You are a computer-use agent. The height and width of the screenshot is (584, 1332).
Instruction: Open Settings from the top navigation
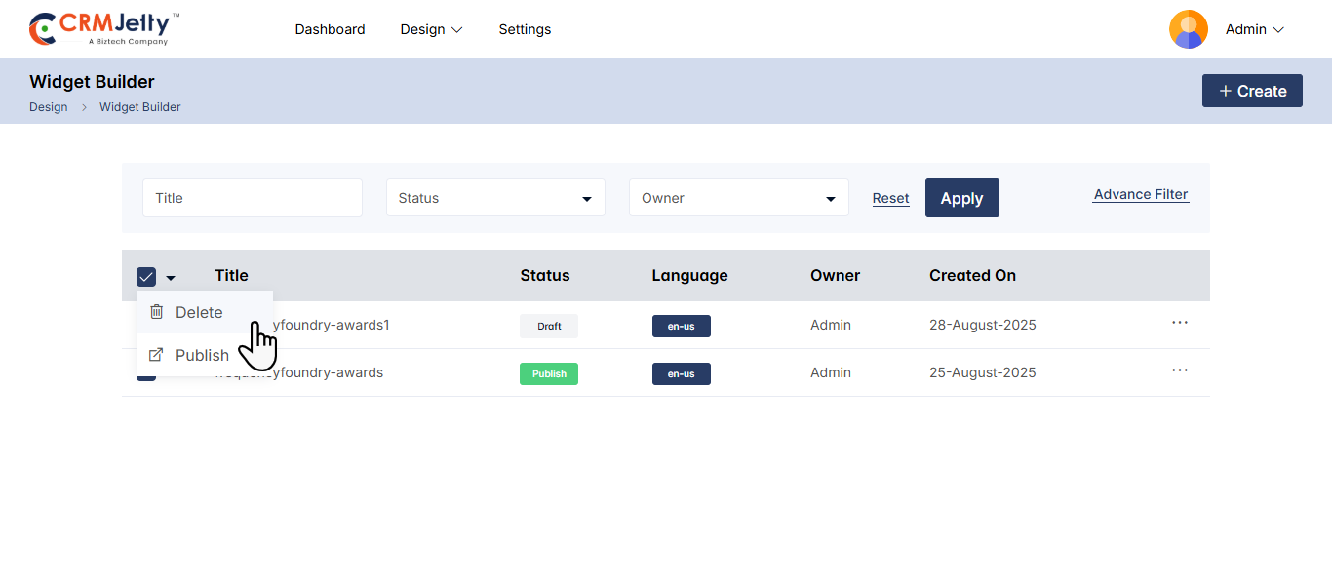click(x=525, y=29)
